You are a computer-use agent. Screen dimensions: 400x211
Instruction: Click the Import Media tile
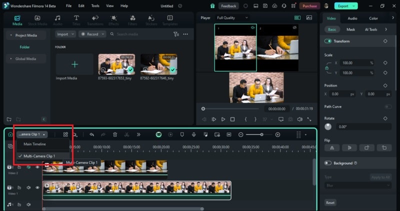(74, 64)
